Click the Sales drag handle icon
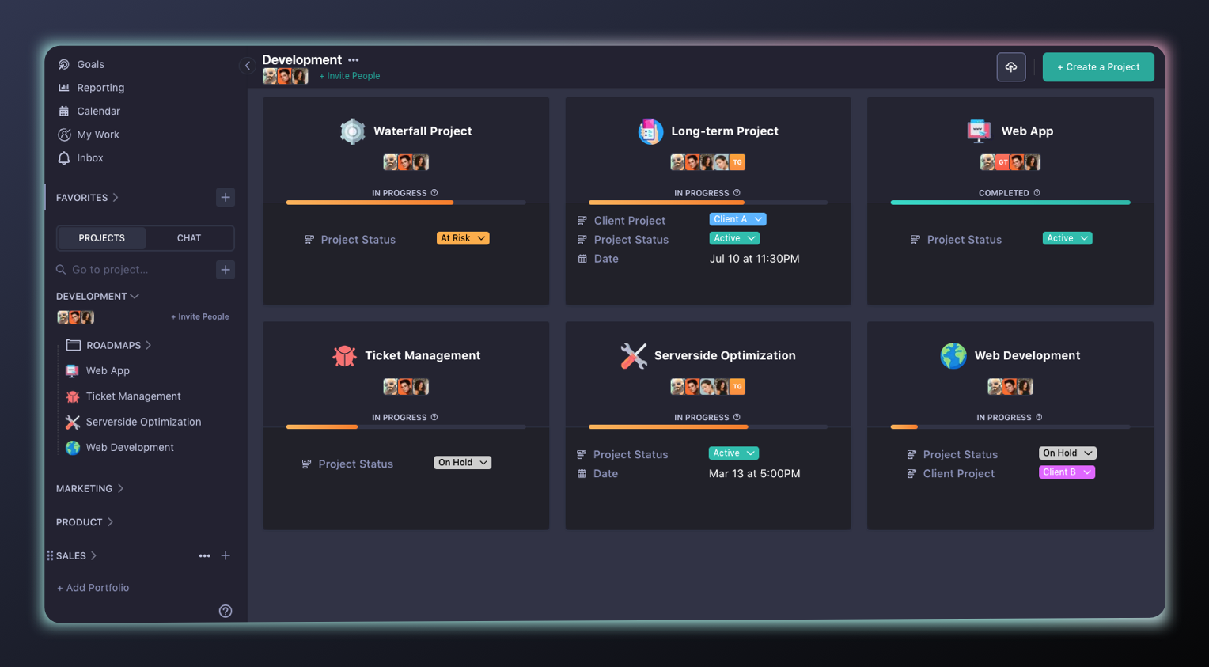The image size is (1209, 667). (50, 556)
